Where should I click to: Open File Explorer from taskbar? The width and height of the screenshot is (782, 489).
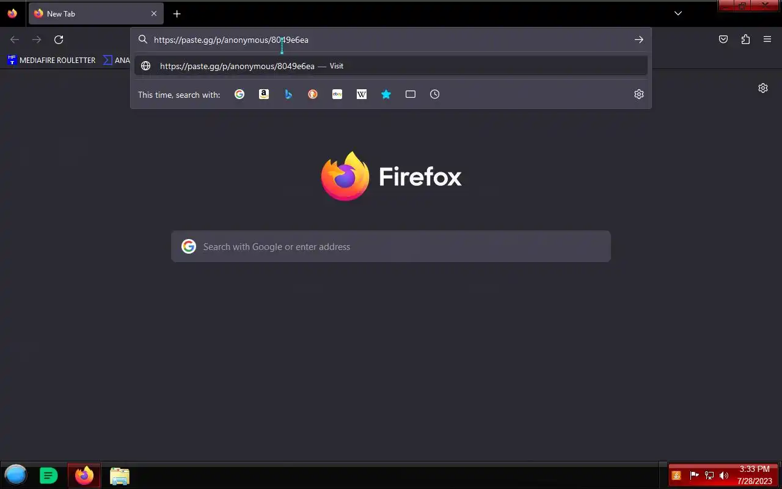(120, 476)
